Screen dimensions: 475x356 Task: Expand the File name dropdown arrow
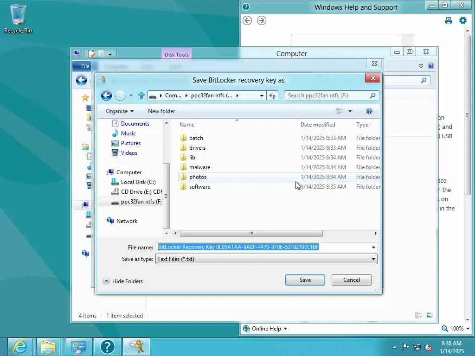point(373,248)
